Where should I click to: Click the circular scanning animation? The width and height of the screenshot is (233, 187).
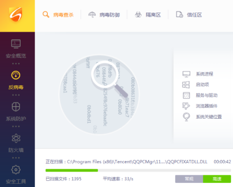coord(99,94)
